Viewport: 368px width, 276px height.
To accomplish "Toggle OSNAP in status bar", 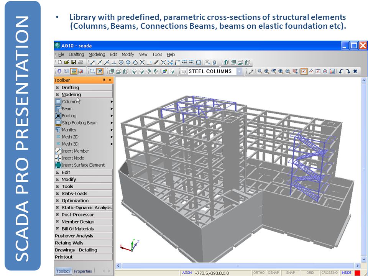I will pyautogui.click(x=273, y=273).
